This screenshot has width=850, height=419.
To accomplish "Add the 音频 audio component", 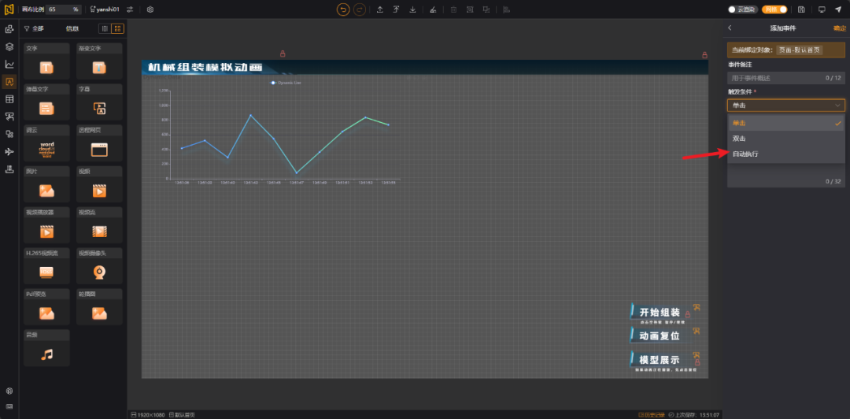I will tap(46, 348).
